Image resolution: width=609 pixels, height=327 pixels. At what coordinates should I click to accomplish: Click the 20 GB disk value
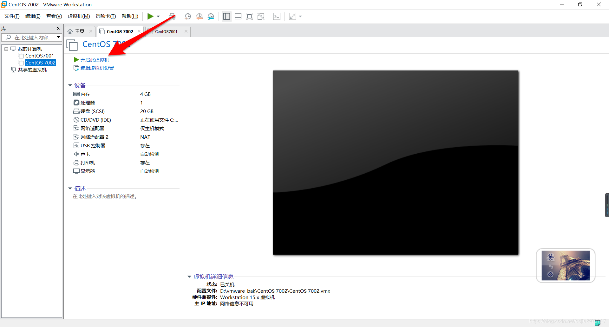point(147,111)
